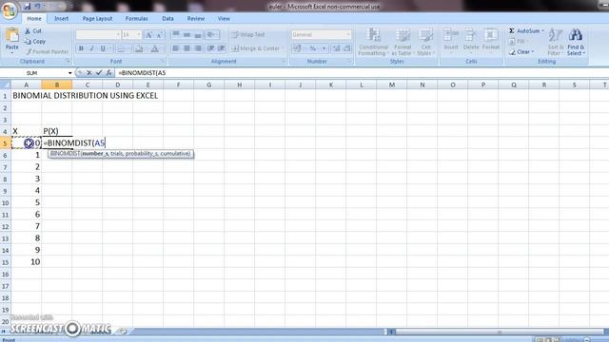Open the Name Box dropdown arrow
Viewport: 609px width, 342px height.
69,73
